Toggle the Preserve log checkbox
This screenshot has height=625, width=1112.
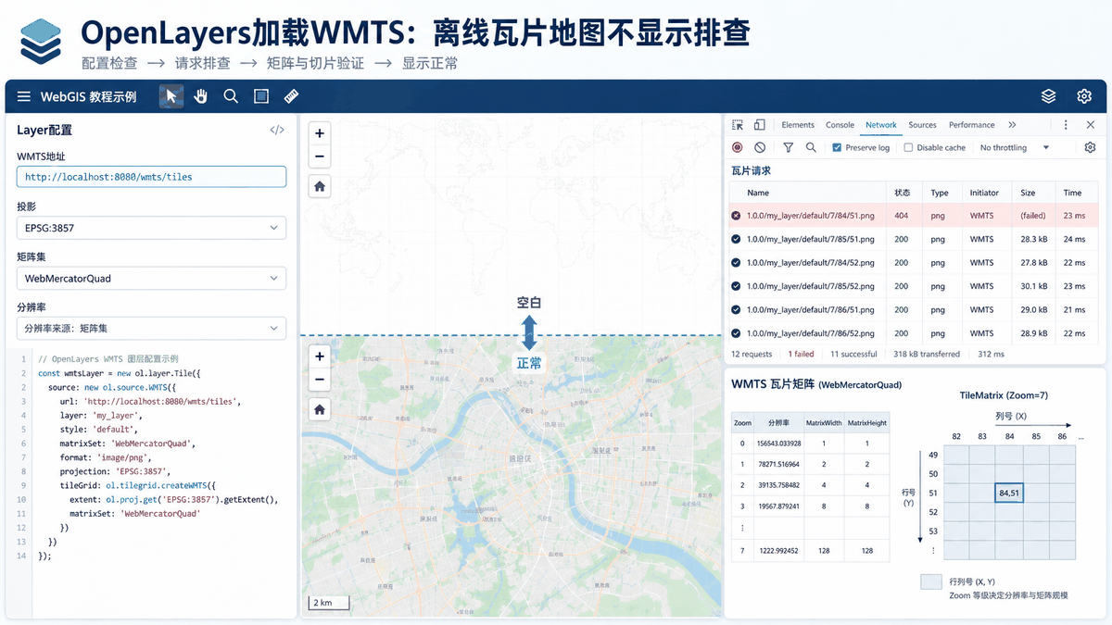[x=837, y=147]
